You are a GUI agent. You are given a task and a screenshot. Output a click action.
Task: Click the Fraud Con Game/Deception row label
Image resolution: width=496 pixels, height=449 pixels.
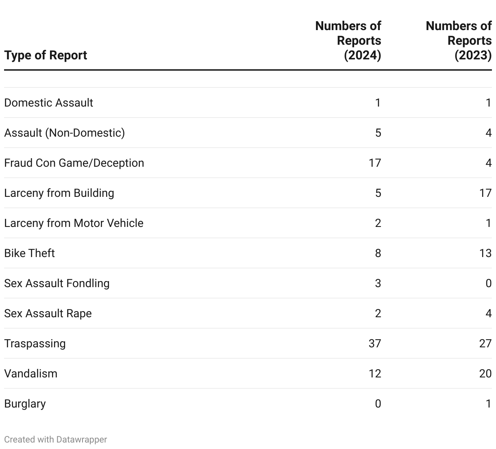[x=74, y=163]
